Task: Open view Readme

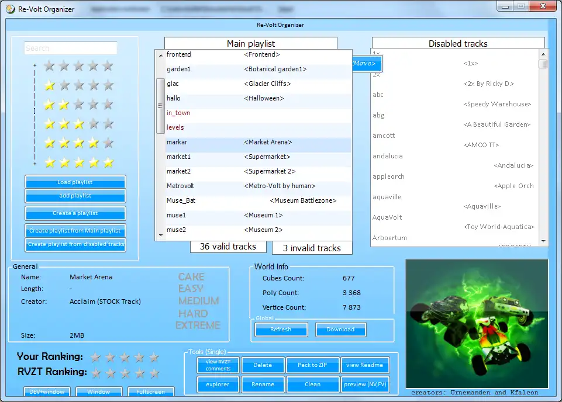Action: 365,365
